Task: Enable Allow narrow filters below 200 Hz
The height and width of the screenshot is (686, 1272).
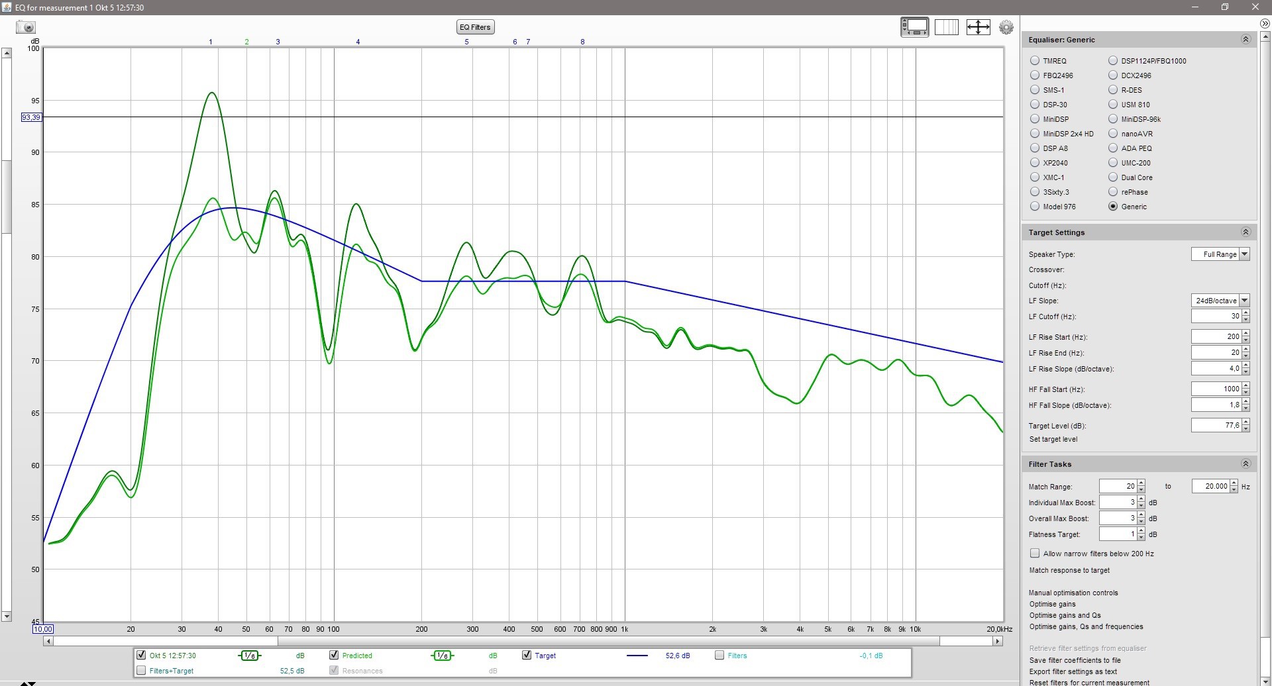Action: 1035,554
